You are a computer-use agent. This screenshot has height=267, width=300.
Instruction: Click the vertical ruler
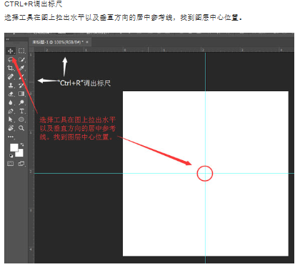click(x=31, y=158)
